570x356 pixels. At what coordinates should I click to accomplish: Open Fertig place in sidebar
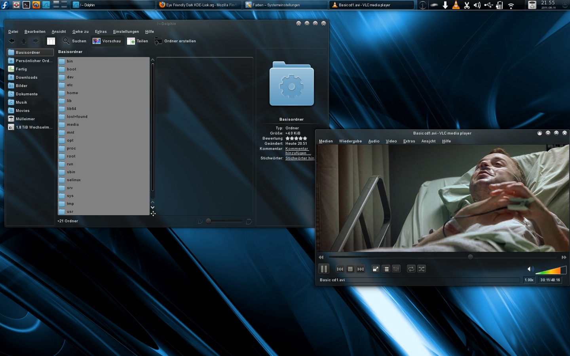pyautogui.click(x=30, y=69)
